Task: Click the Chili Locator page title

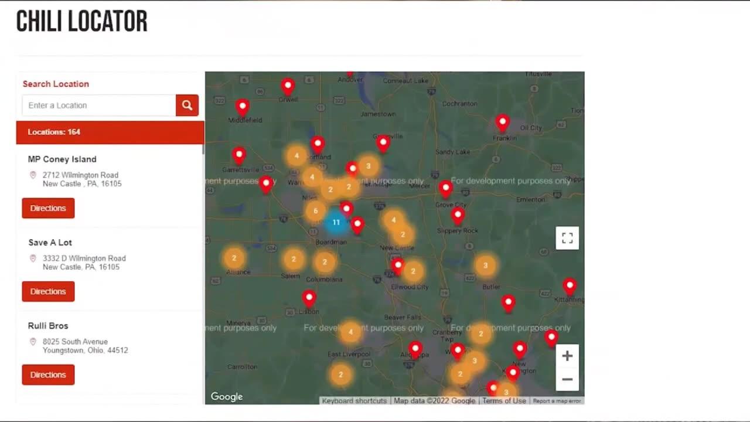Action: [81, 22]
